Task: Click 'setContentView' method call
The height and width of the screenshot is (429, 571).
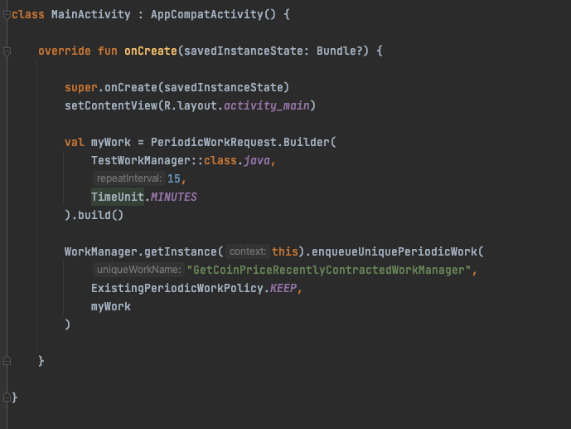Action: [x=111, y=105]
